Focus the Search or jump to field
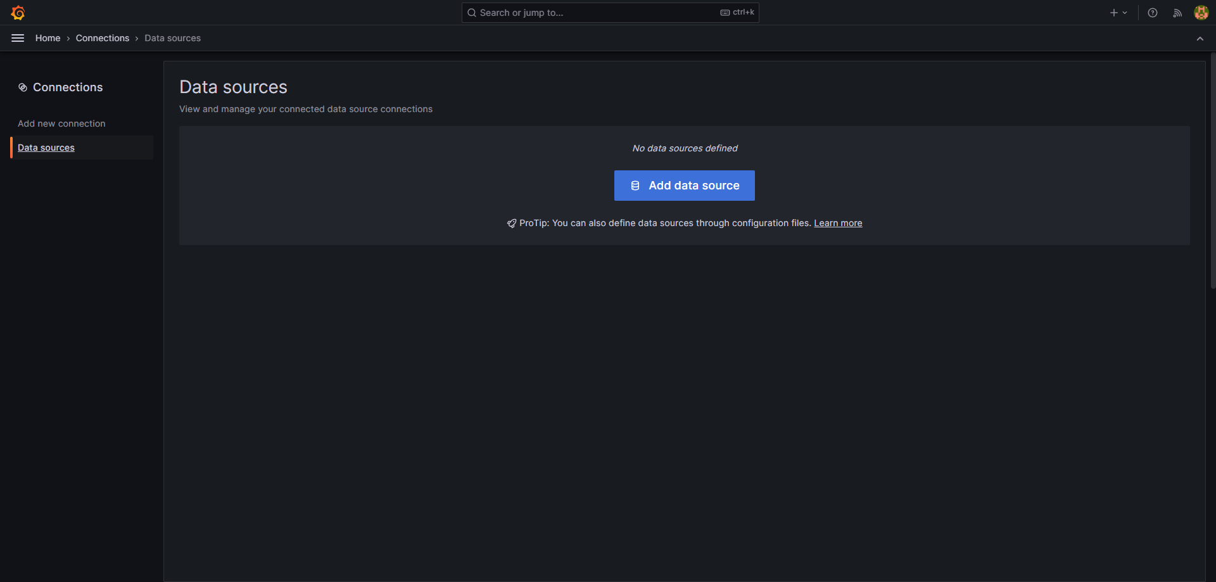 pyautogui.click(x=595, y=13)
